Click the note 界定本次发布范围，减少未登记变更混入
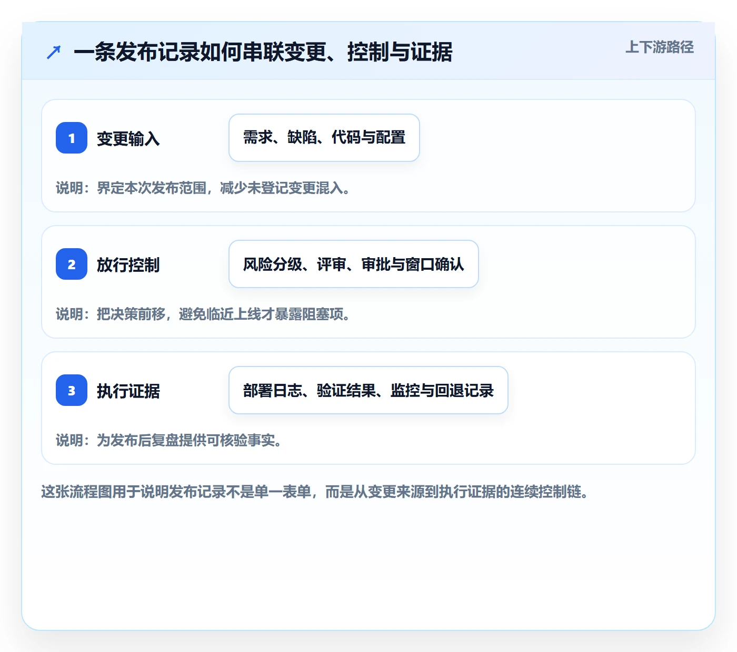 point(203,188)
